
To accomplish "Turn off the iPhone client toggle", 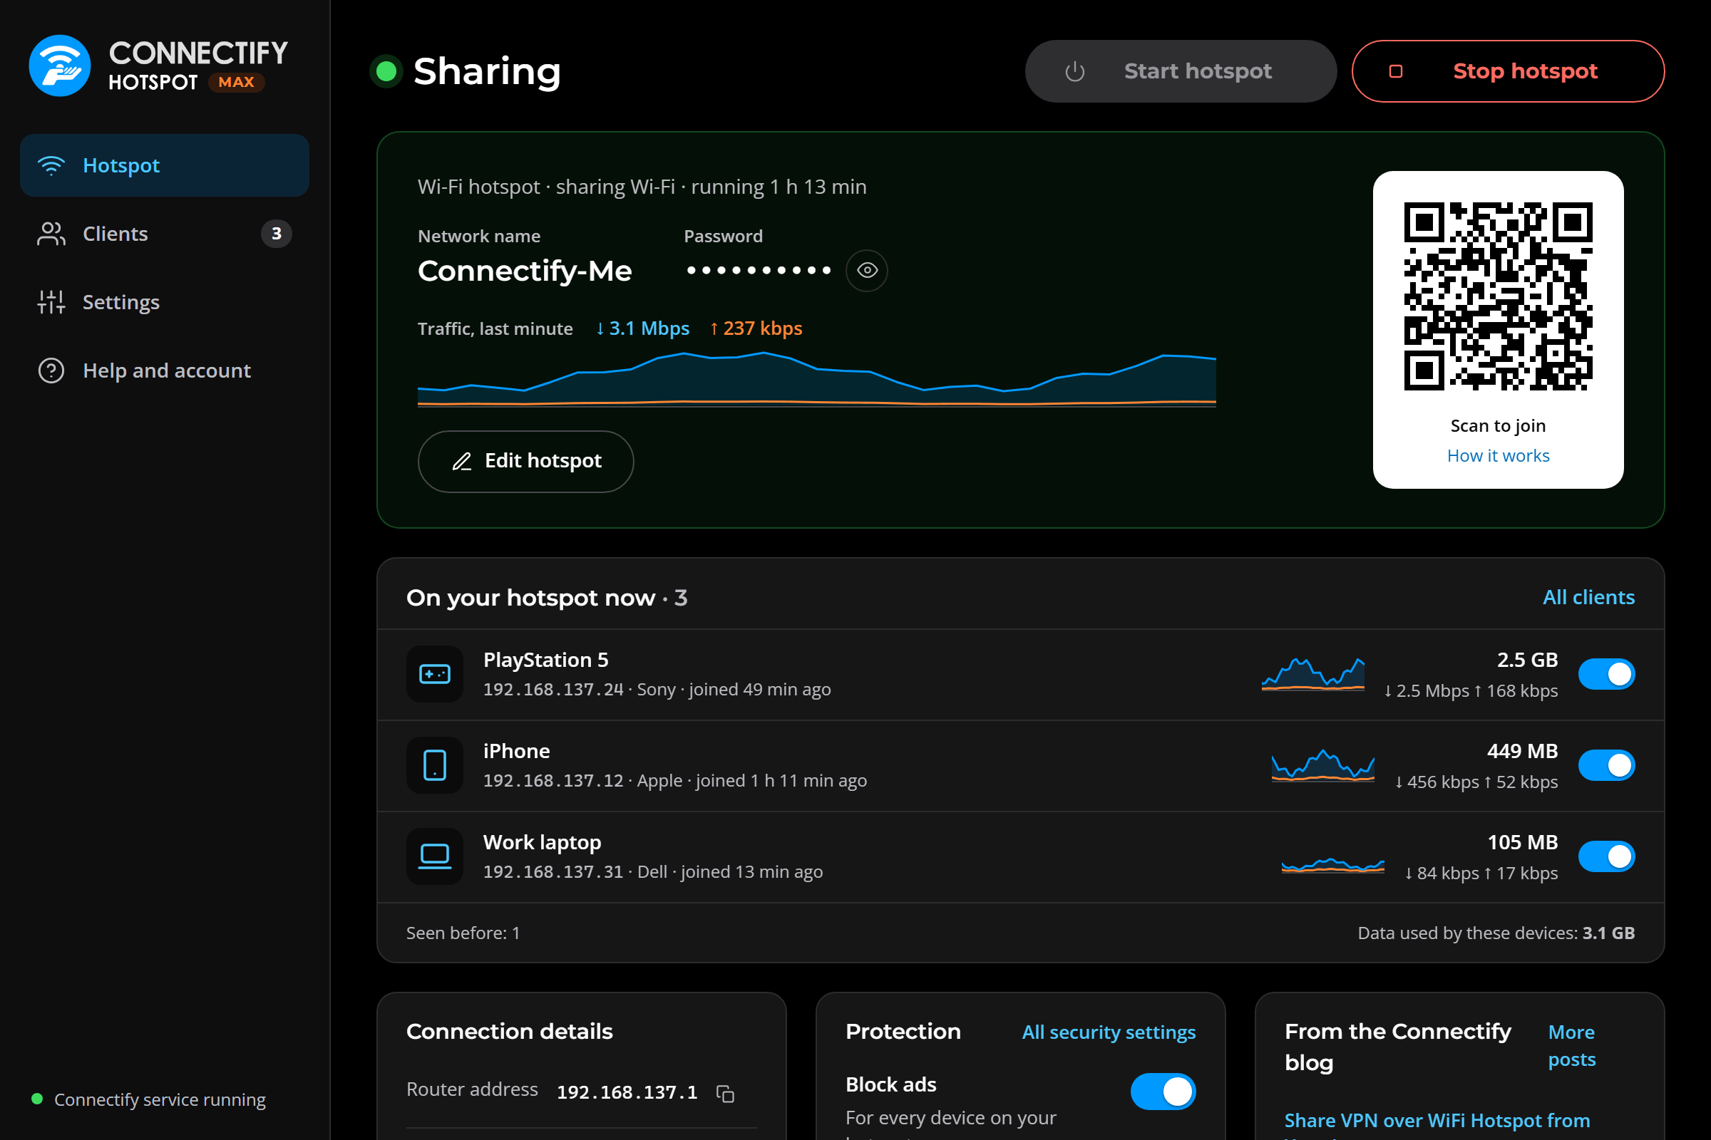I will (1606, 765).
